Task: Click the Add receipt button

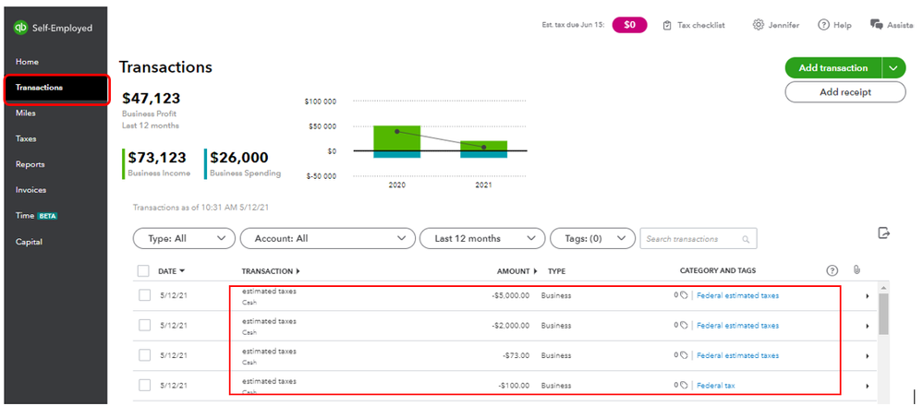Action: coord(845,91)
